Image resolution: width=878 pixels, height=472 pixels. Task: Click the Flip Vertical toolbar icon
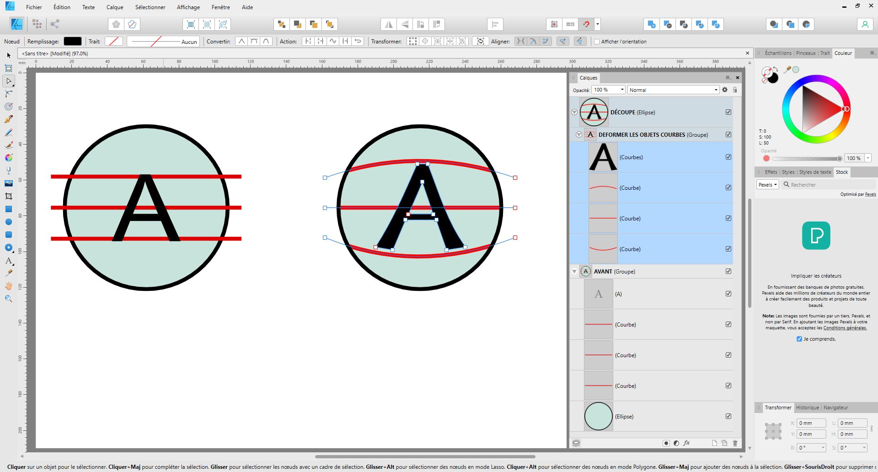[x=405, y=24]
